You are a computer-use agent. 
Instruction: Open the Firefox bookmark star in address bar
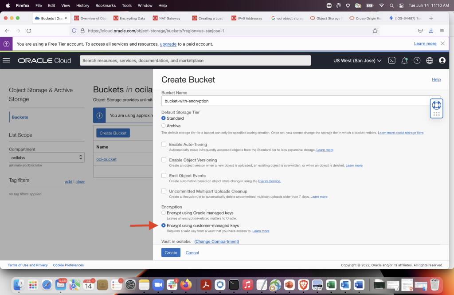coord(375,31)
